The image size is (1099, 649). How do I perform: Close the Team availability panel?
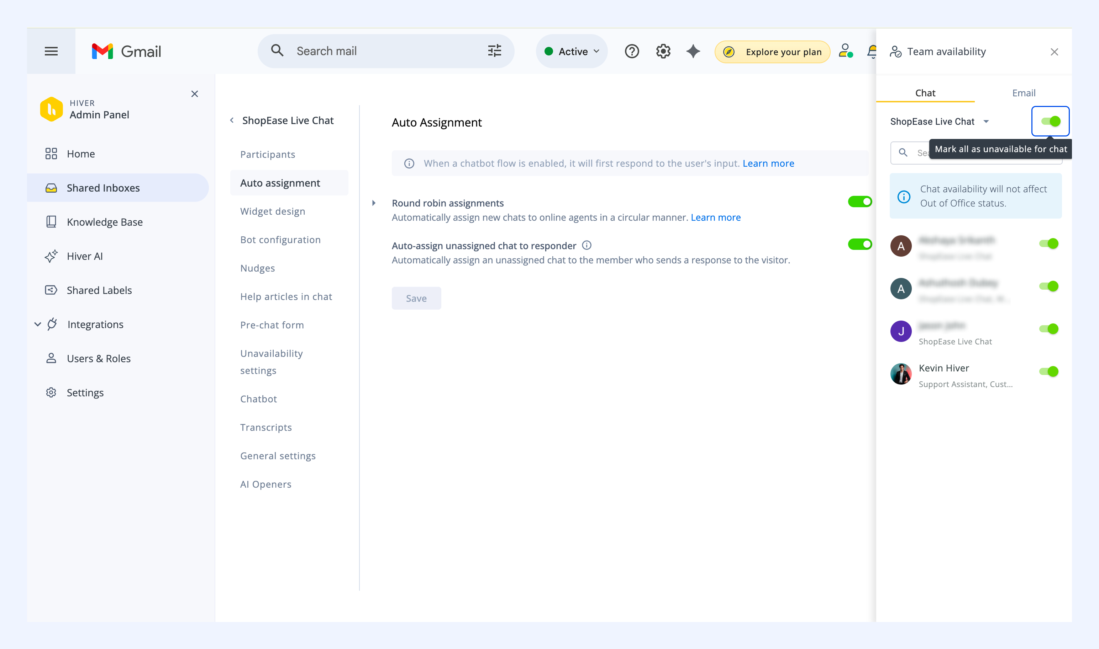click(x=1054, y=52)
